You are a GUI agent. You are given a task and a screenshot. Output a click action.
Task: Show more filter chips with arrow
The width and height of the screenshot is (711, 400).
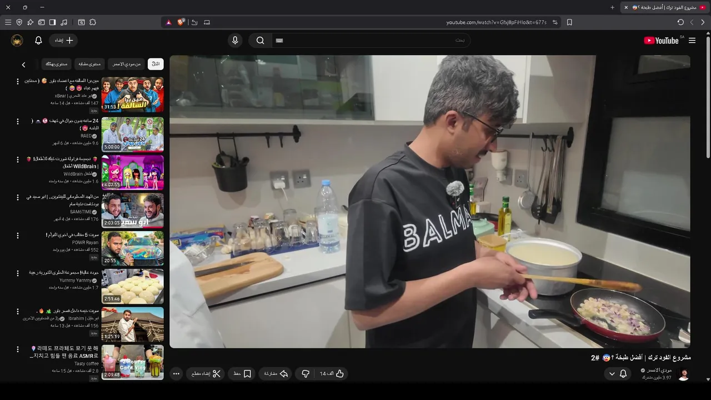click(23, 64)
